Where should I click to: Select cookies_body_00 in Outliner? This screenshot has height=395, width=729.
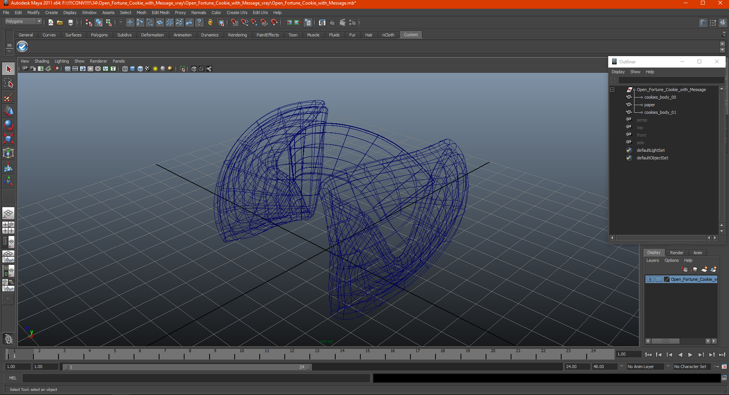[660, 97]
